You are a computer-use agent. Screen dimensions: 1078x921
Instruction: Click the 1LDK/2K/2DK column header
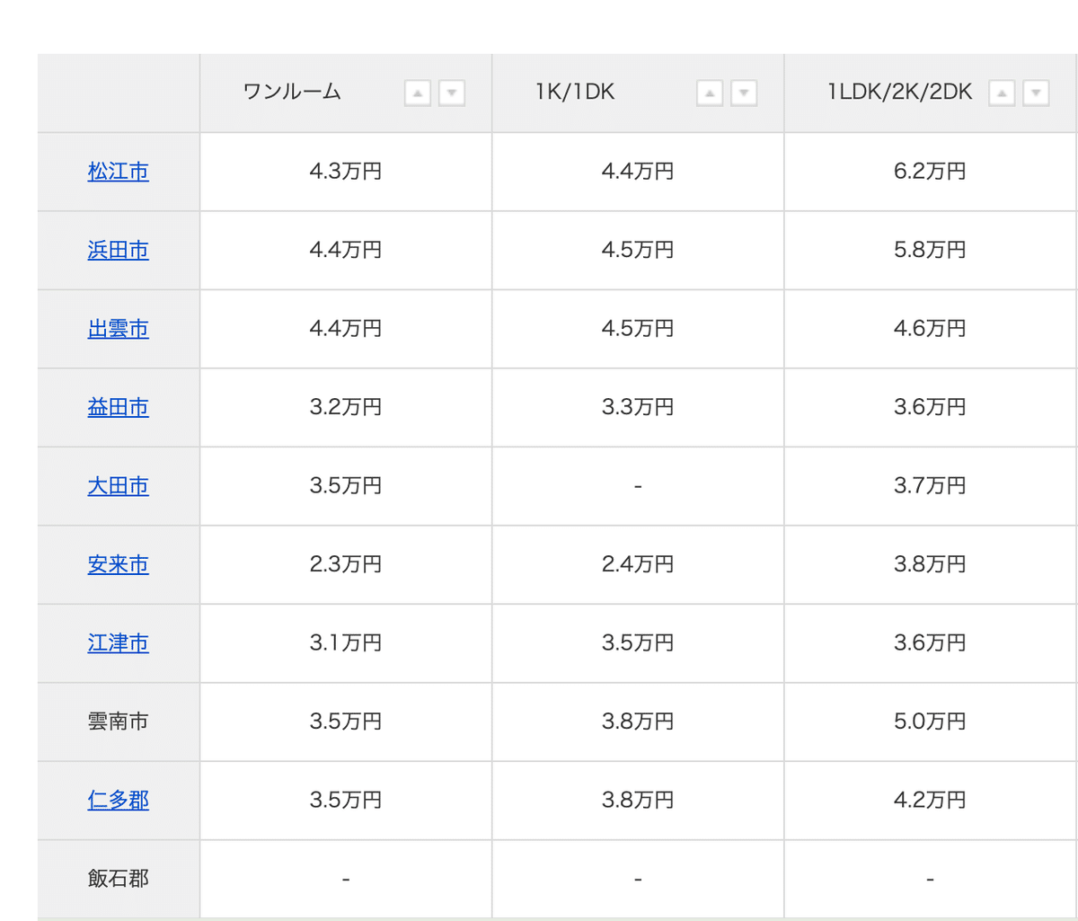[900, 93]
